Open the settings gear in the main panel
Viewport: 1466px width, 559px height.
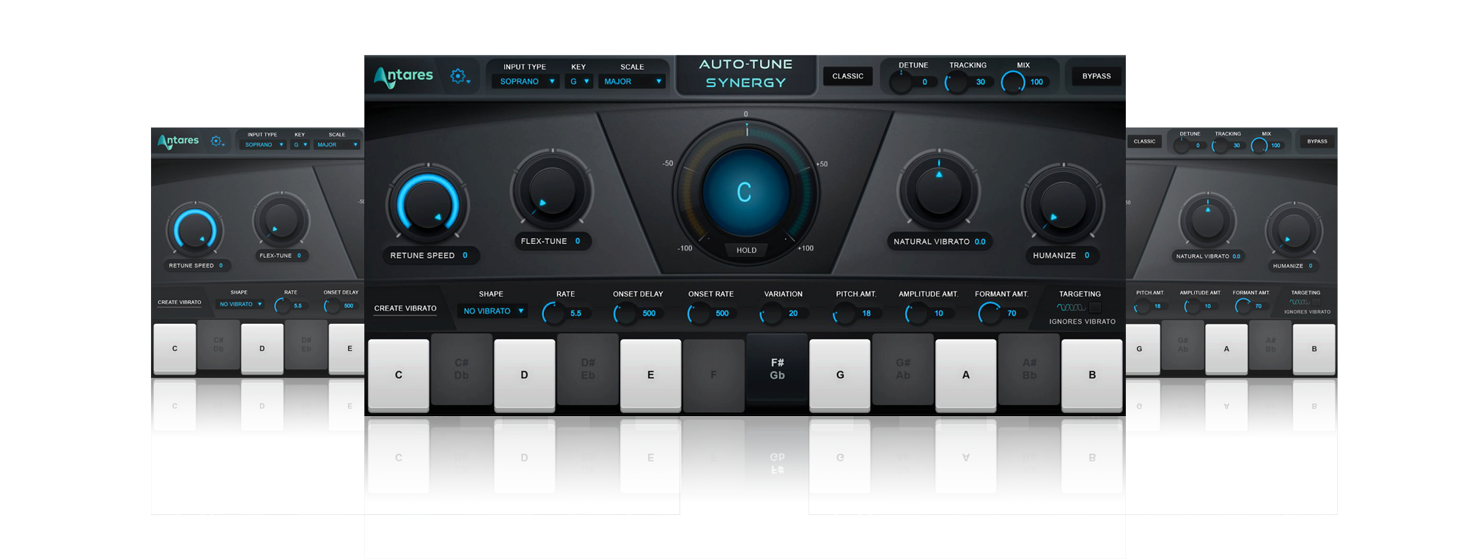[459, 76]
